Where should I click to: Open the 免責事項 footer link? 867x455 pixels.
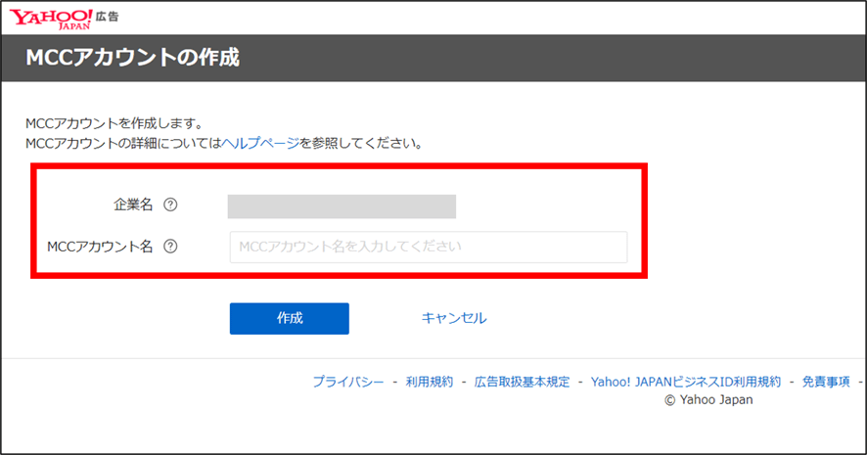[826, 382]
